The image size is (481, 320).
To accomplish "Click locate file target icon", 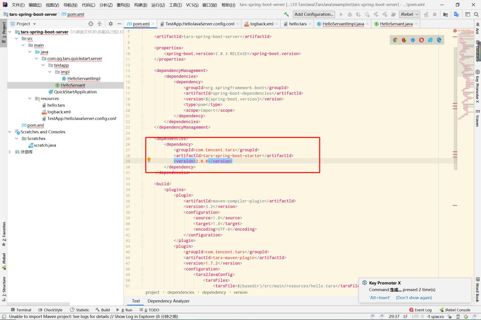I will 91,24.
